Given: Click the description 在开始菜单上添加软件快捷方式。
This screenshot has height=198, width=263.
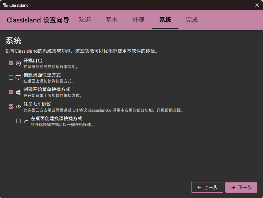Looking at the screenshot, I should coord(53,95).
